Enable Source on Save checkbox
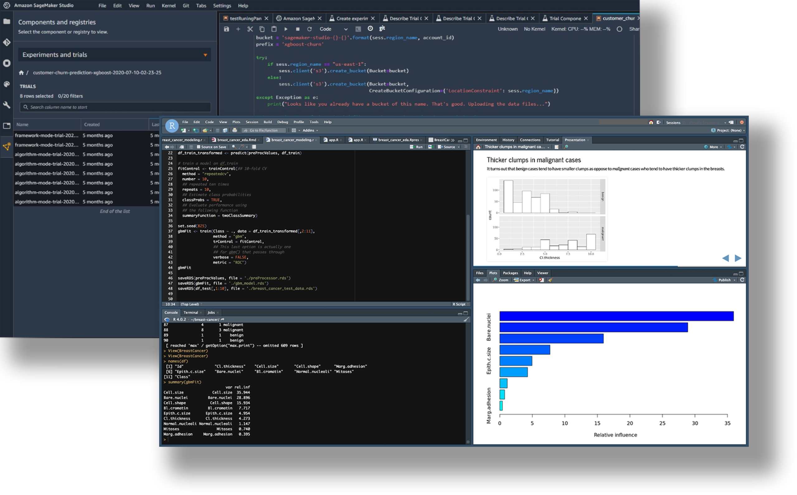This screenshot has width=797, height=495. 198,147
